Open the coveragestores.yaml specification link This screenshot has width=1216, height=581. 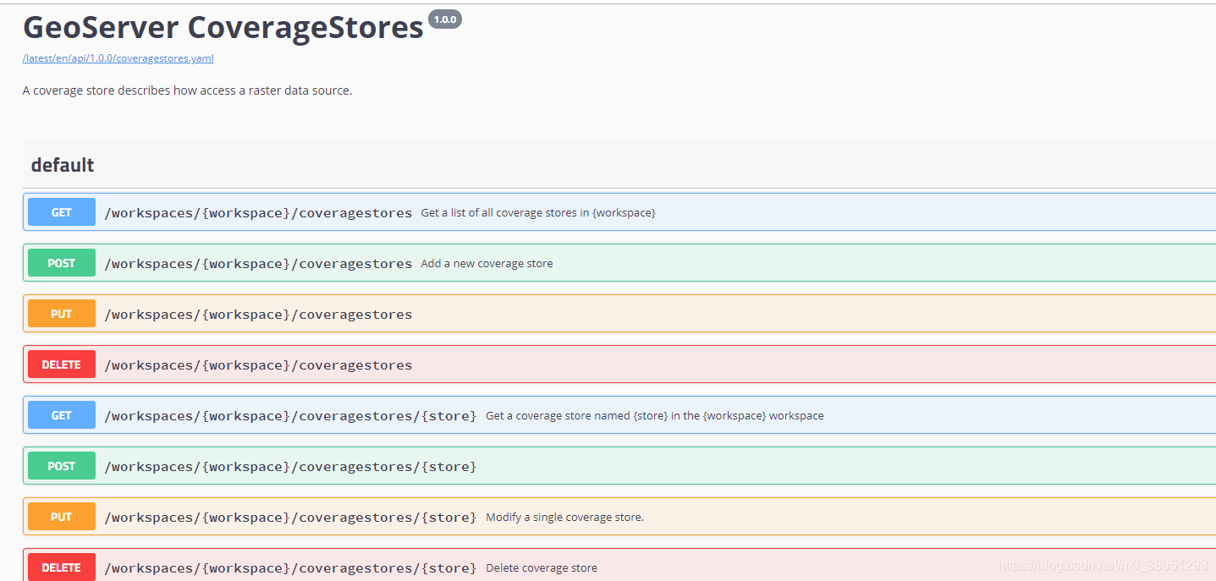pos(118,58)
